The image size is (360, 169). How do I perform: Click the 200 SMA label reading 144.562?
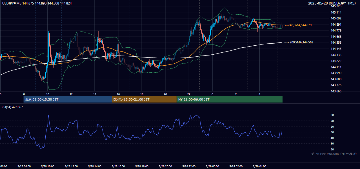coord(299,42)
